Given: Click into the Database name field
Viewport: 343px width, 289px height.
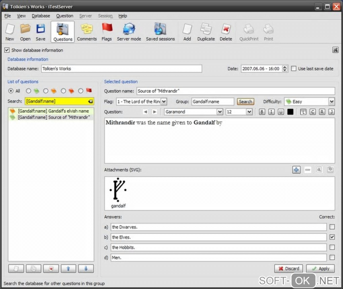Looking at the screenshot, I should point(121,69).
